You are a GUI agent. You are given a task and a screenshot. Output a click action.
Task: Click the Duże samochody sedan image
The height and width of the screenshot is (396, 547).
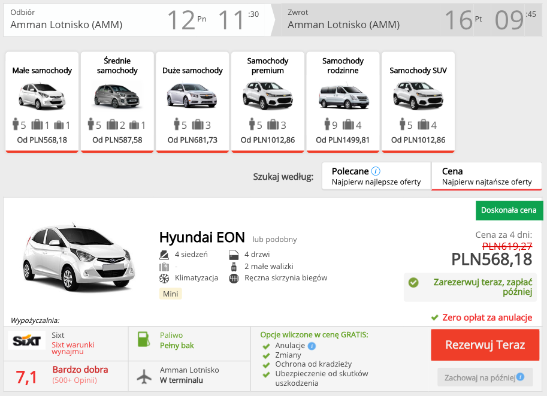pos(192,95)
